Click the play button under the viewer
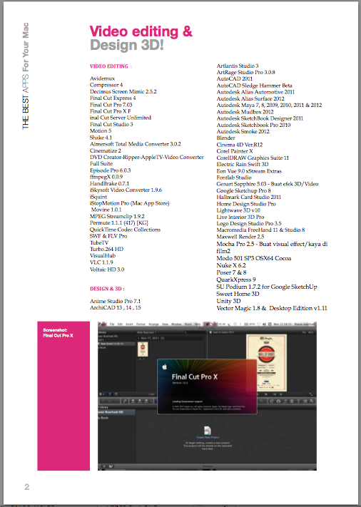The image size is (361, 507). [266, 394]
